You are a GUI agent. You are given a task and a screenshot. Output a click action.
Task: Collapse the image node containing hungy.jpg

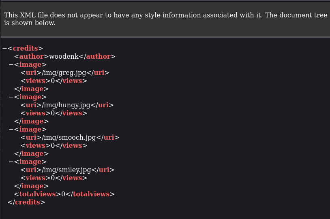click(x=11, y=97)
